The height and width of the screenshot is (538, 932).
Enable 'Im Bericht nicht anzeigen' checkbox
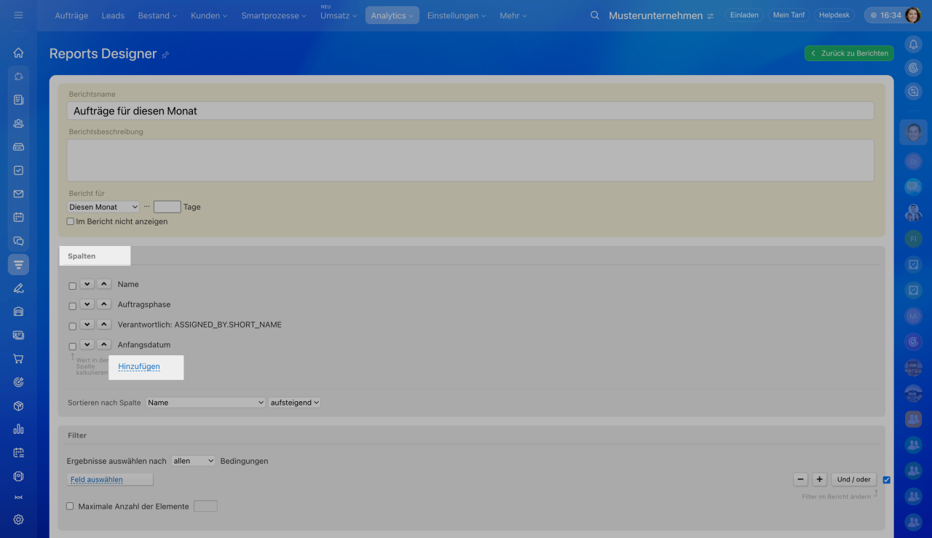pos(71,221)
